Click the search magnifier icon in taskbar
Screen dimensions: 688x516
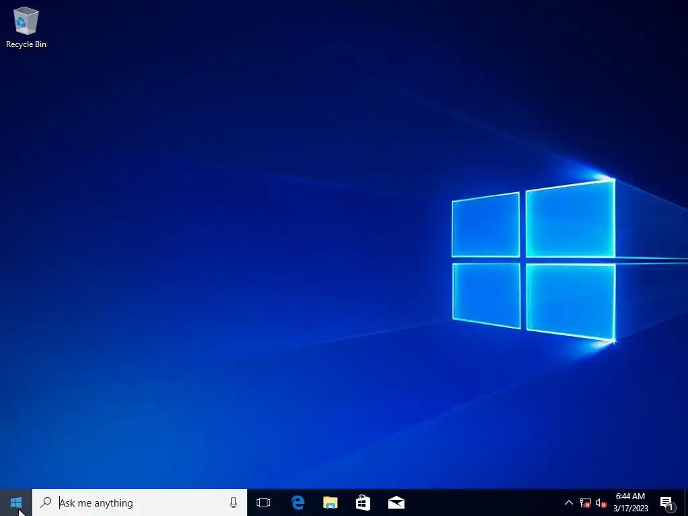pos(46,503)
